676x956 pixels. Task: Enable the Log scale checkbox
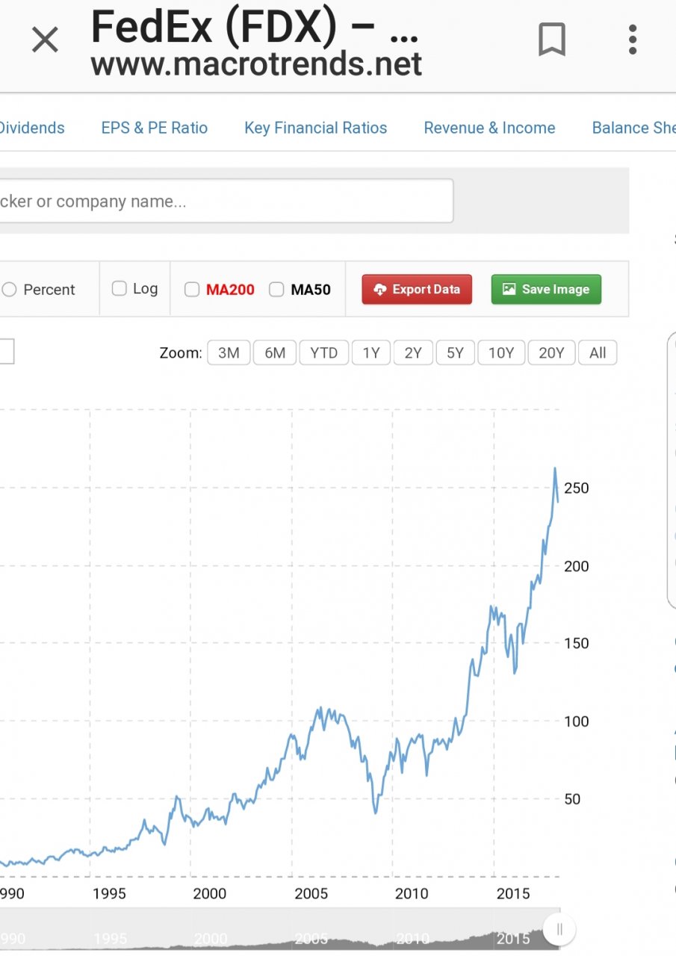(x=119, y=288)
